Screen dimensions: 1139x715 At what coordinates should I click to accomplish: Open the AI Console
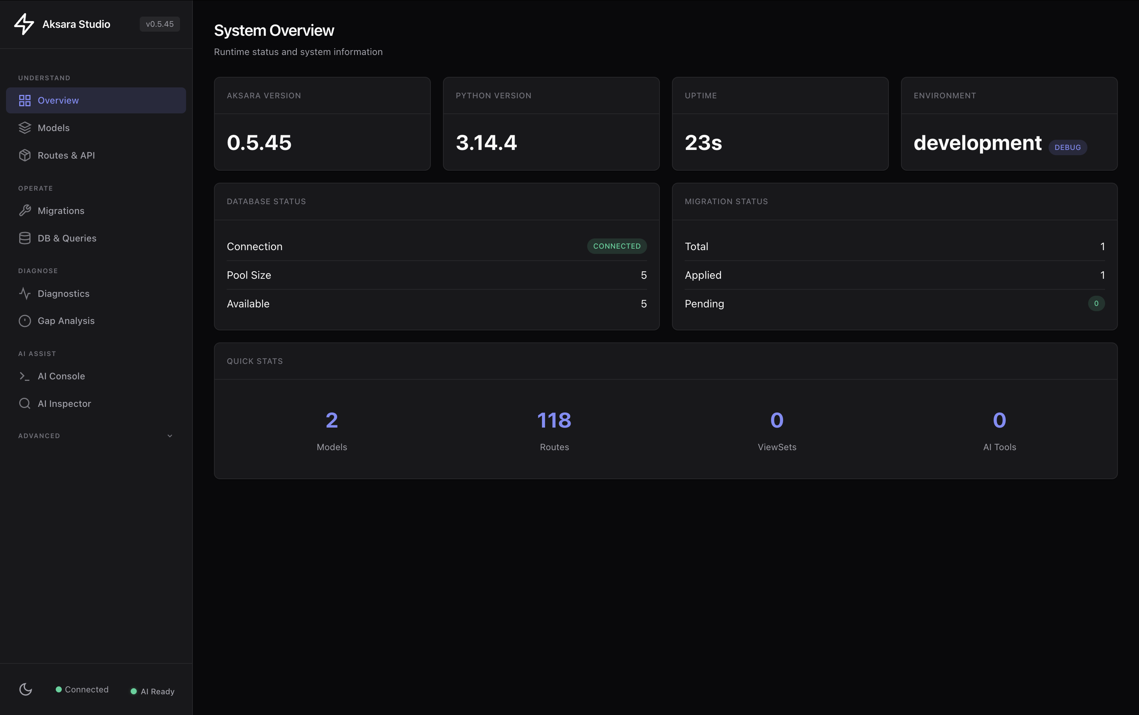[96, 376]
